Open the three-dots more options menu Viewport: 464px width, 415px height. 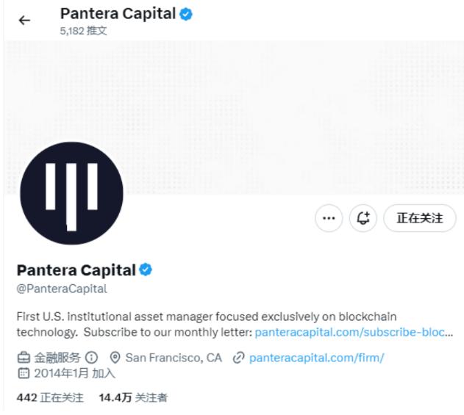[329, 218]
